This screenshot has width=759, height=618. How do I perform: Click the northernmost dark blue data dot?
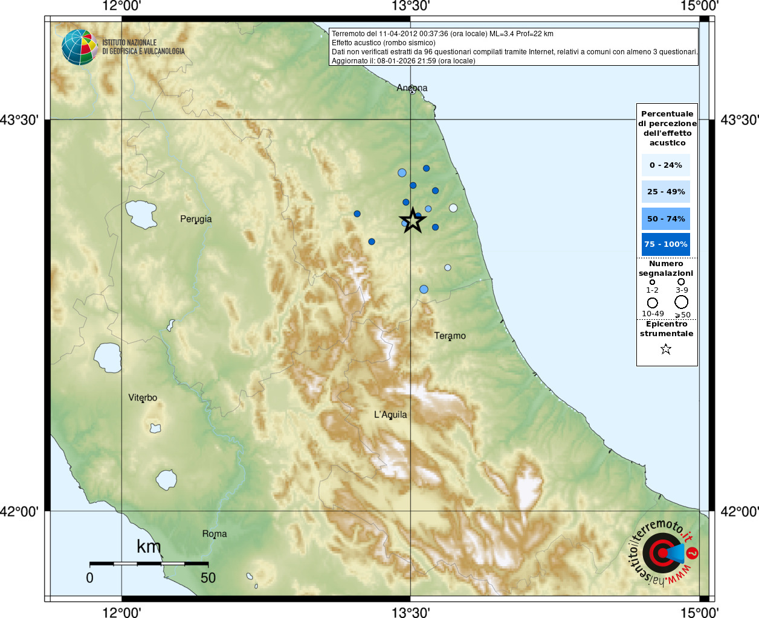point(426,168)
